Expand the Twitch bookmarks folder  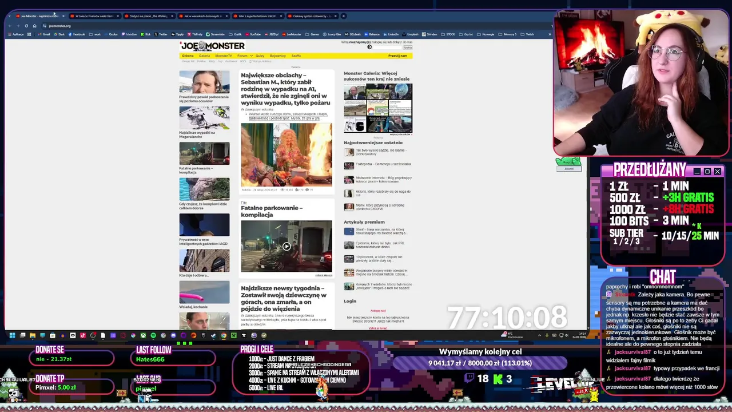527,34
